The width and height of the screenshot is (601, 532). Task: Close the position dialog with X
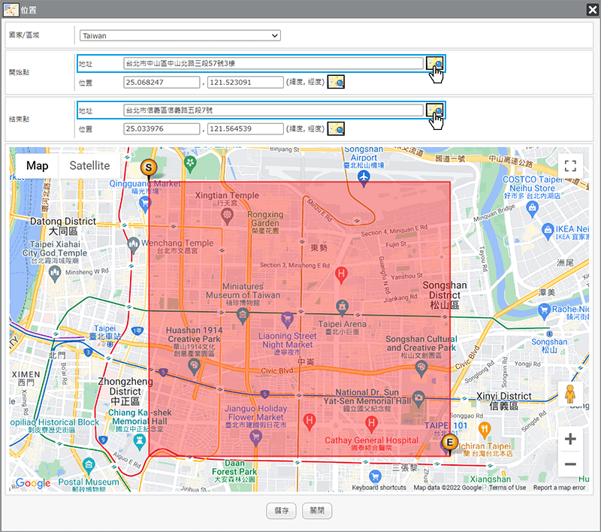592,10
